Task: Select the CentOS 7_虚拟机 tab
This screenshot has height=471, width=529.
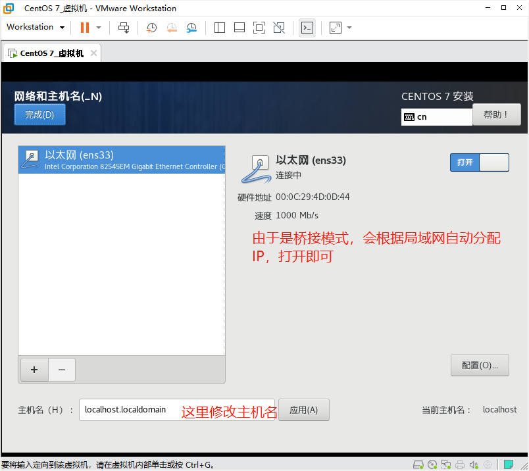Action: click(51, 53)
